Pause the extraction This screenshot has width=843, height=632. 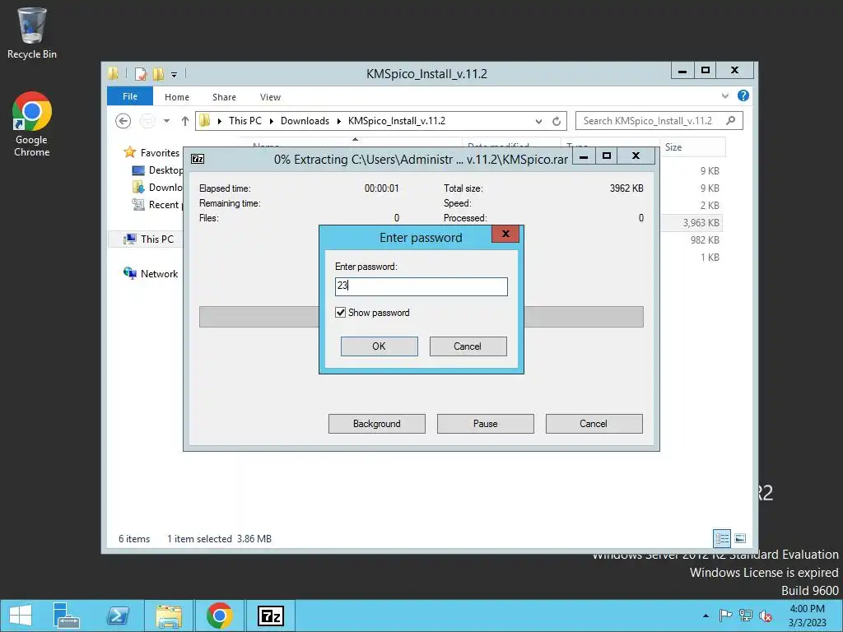pos(486,424)
